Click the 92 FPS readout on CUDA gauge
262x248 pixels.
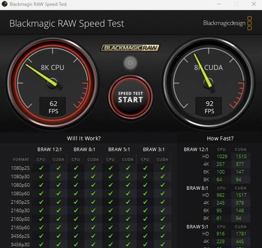[x=209, y=107]
